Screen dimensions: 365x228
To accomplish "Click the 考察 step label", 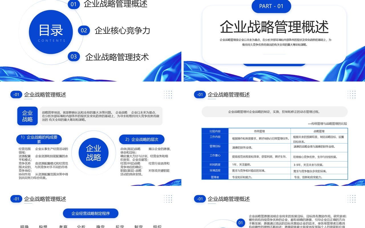I will (63, 227).
